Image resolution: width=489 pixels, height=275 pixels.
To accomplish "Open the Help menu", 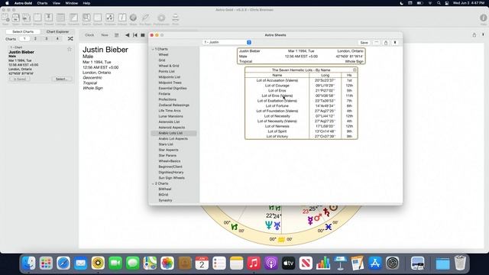I will point(86,3).
